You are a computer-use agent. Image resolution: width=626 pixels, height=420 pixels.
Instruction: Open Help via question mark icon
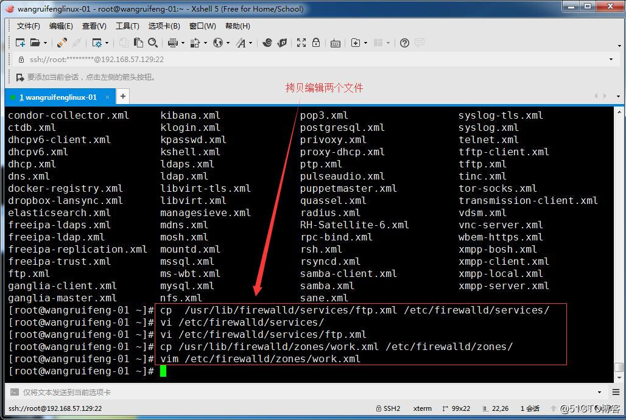404,43
